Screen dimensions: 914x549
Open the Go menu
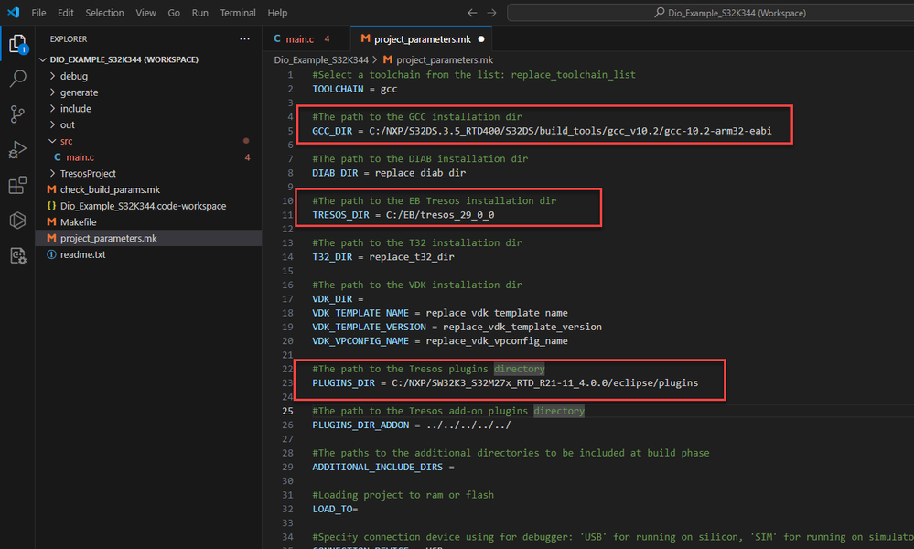[x=174, y=13]
